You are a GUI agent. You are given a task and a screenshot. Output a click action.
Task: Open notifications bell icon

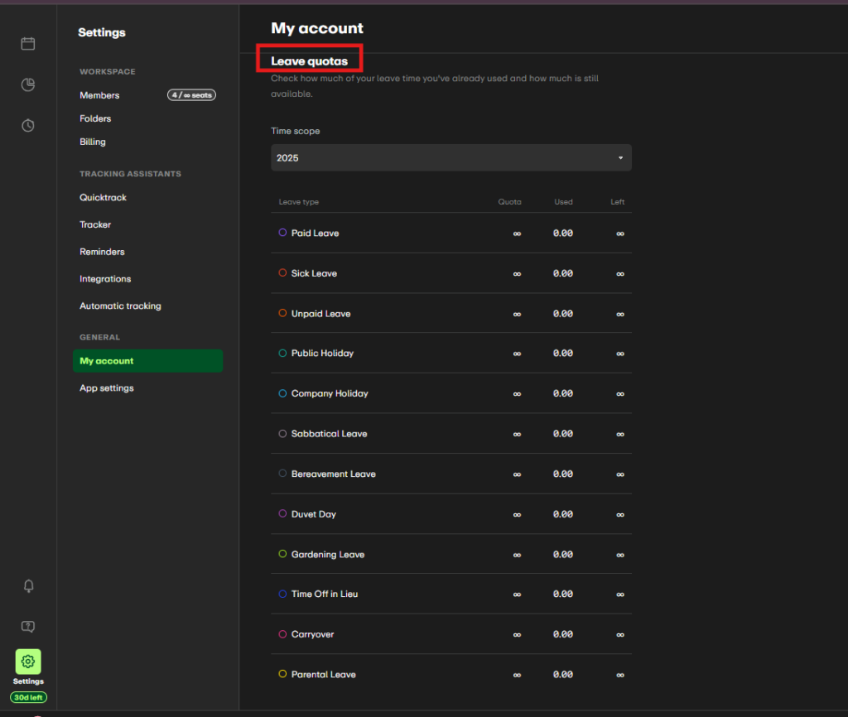[29, 585]
